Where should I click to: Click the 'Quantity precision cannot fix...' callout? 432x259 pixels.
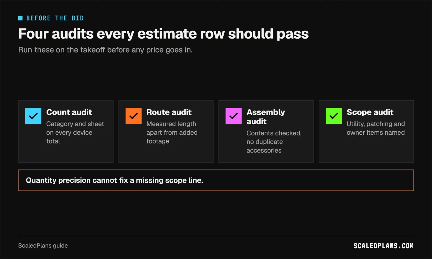(x=216, y=180)
